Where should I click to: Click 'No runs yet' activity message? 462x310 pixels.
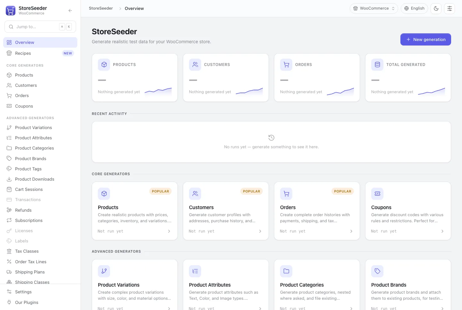271,147
